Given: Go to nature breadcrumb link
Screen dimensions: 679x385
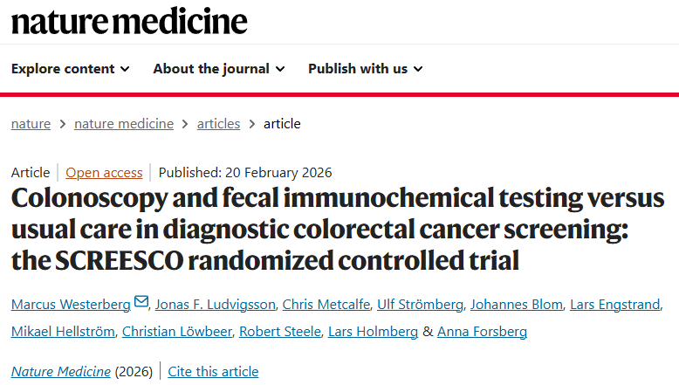Looking at the screenshot, I should tap(31, 124).
